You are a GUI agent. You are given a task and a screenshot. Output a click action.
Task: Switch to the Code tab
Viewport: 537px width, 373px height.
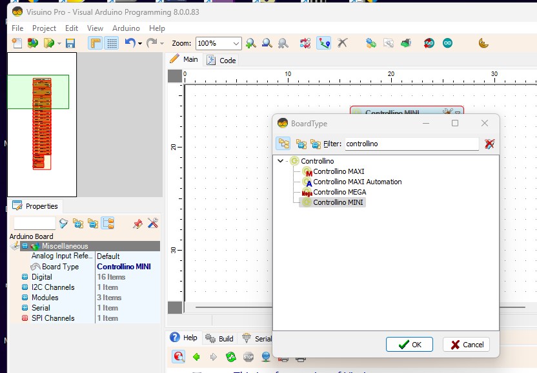[x=221, y=60]
